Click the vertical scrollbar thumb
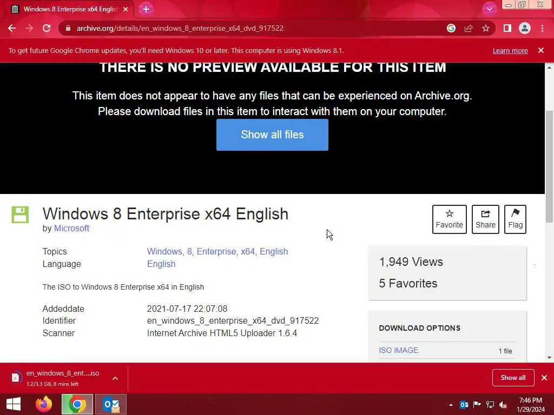Image resolution: width=554 pixels, height=415 pixels. [x=549, y=166]
